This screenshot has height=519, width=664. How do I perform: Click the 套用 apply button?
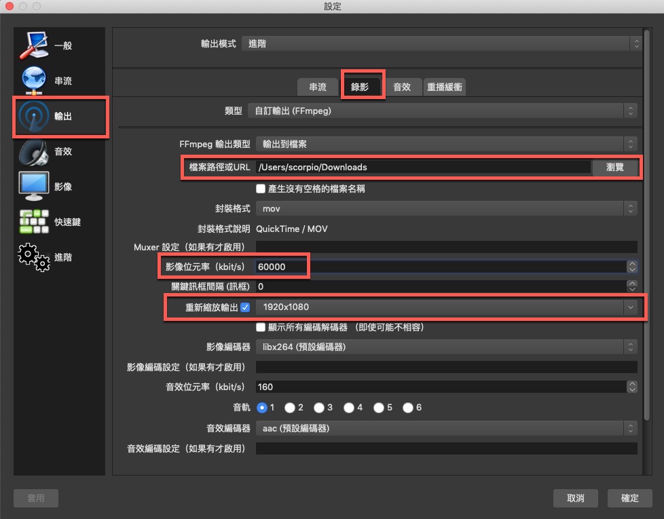pyautogui.click(x=36, y=498)
